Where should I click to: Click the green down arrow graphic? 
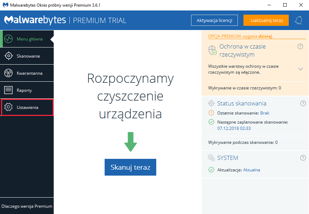pyautogui.click(x=130, y=142)
